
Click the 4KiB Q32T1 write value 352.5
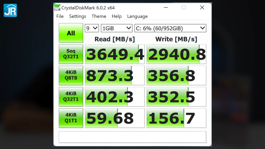click(x=176, y=97)
